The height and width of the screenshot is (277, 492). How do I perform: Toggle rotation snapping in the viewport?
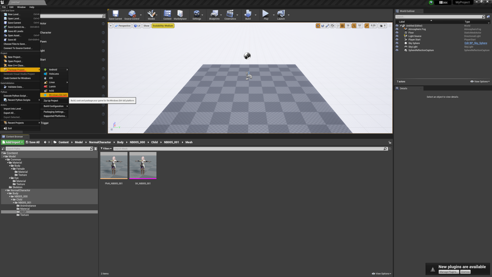354,26
